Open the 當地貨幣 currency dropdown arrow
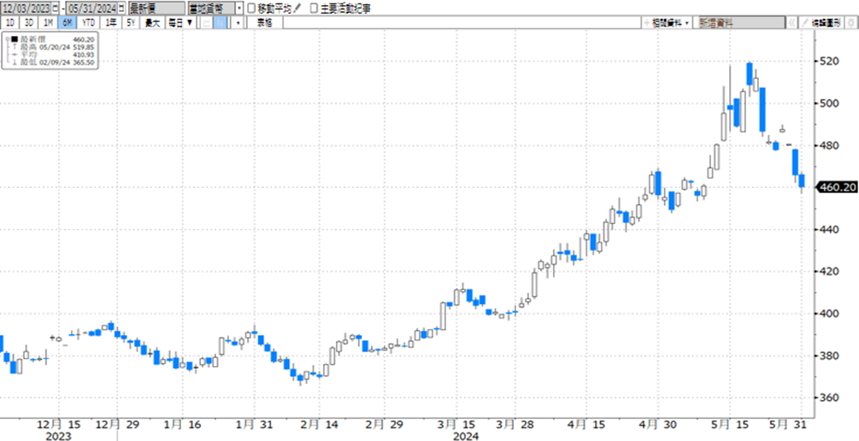 [238, 9]
